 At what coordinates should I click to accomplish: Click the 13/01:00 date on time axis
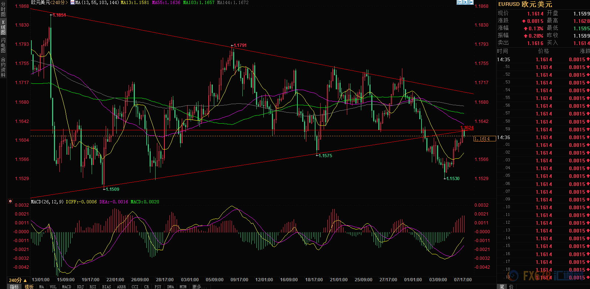41,280
